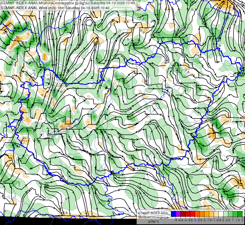Click the darkest green swatch at the legend end
The image size is (245, 225).
coord(240,214)
